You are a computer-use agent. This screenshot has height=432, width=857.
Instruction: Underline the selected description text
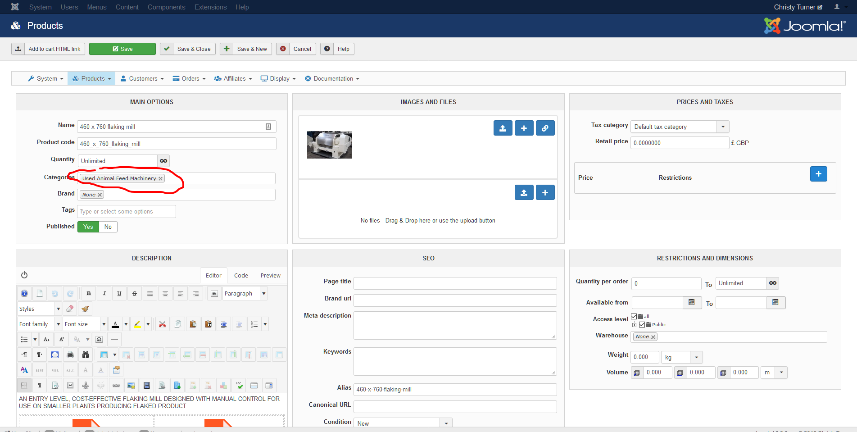(x=119, y=294)
